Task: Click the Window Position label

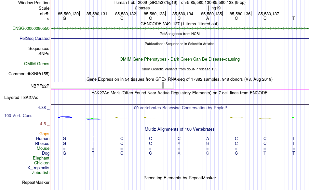Action: (x=34, y=3)
